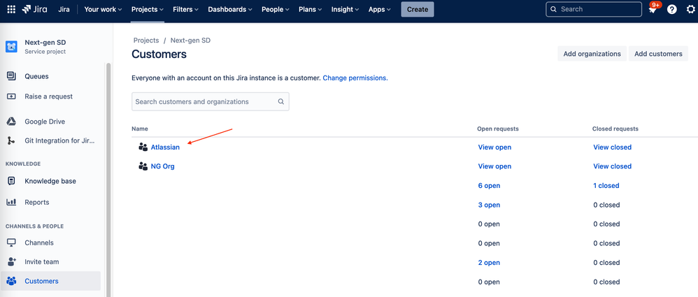Click the 3 open requests link
The width and height of the screenshot is (698, 297).
489,205
